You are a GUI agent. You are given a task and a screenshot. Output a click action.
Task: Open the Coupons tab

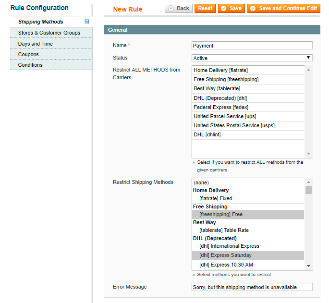(x=28, y=54)
